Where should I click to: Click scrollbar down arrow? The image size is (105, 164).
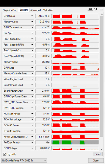(102, 149)
